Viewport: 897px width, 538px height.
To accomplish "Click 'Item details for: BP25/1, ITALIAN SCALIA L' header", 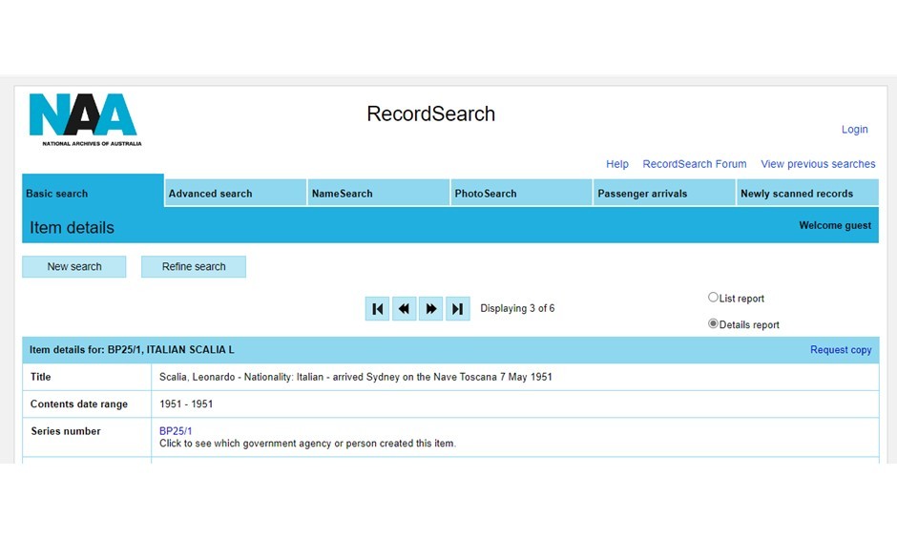I will coord(132,350).
